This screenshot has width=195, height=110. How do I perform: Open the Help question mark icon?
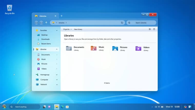pos(154,29)
